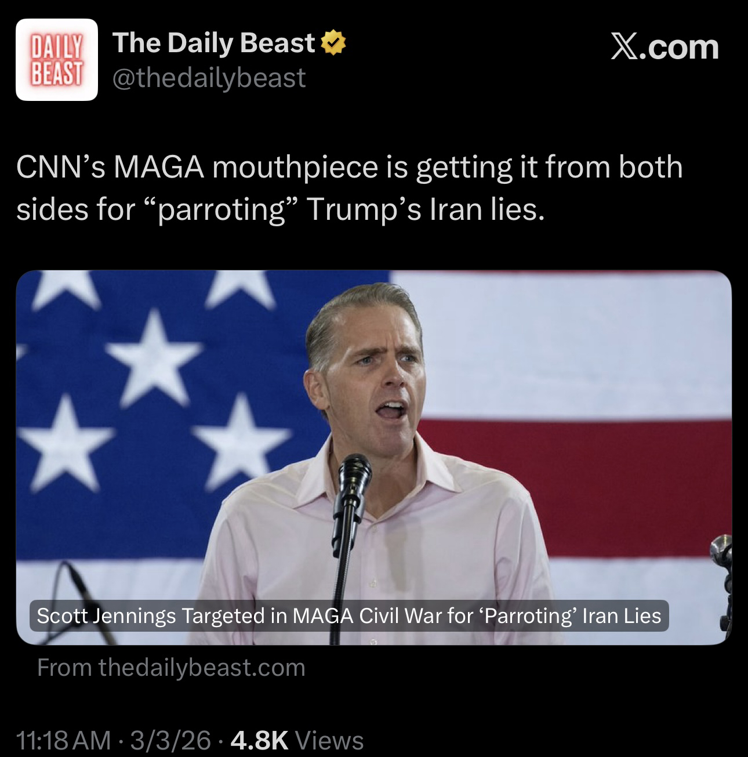Click the 11:18 AM timestamp

click(63, 740)
